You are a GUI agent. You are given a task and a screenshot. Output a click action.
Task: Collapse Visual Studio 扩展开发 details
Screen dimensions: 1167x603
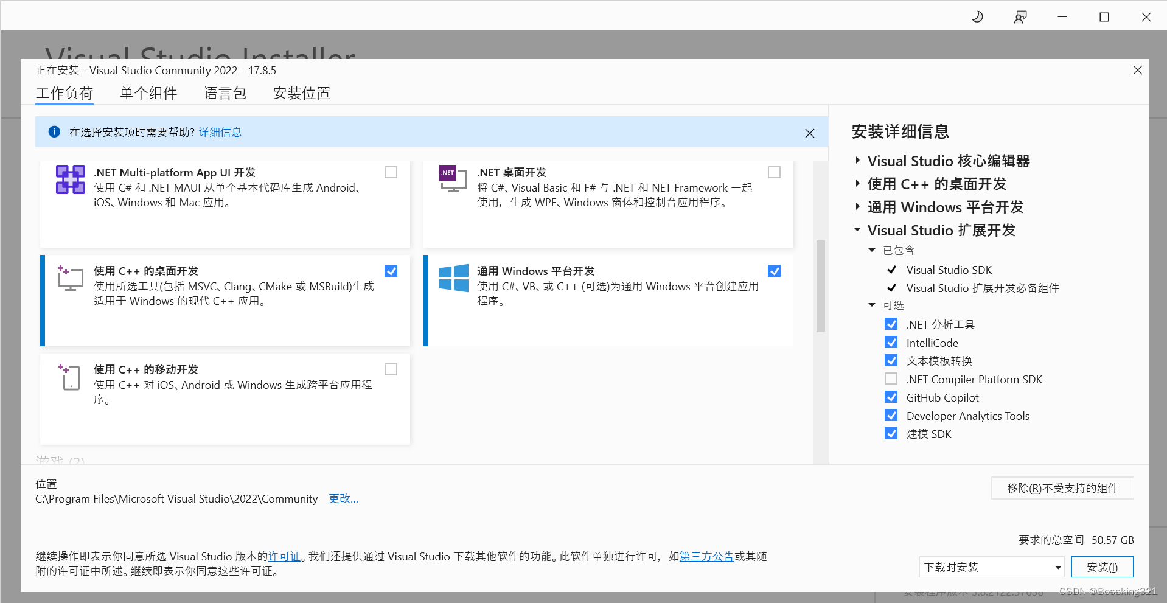[857, 230]
